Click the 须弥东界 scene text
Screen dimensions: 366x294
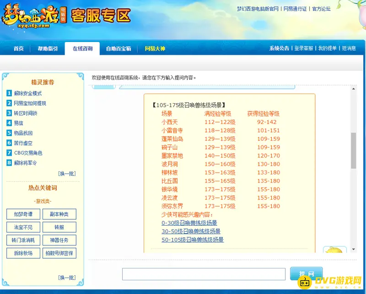(172, 206)
